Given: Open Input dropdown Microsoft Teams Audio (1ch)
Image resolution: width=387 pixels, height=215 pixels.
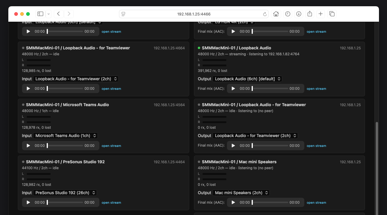Looking at the screenshot, I should (65, 136).
